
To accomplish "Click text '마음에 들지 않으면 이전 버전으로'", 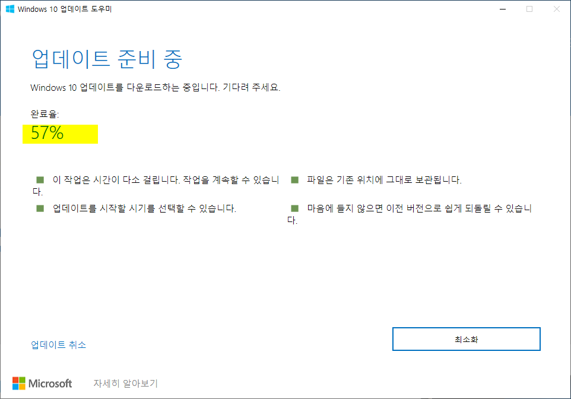I will coord(375,208).
